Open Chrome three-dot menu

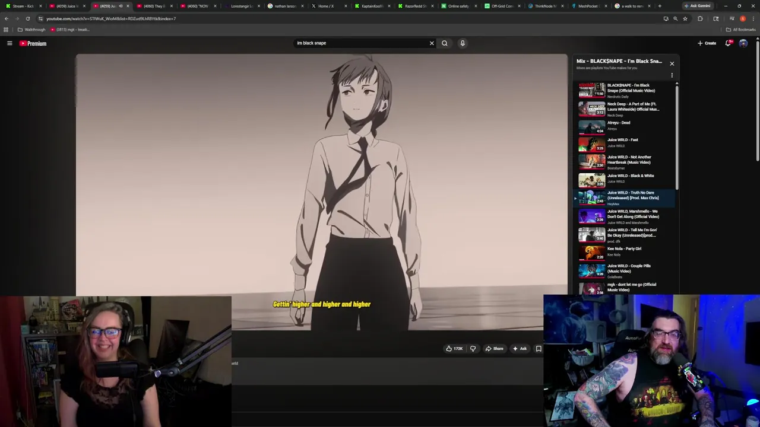click(x=752, y=18)
